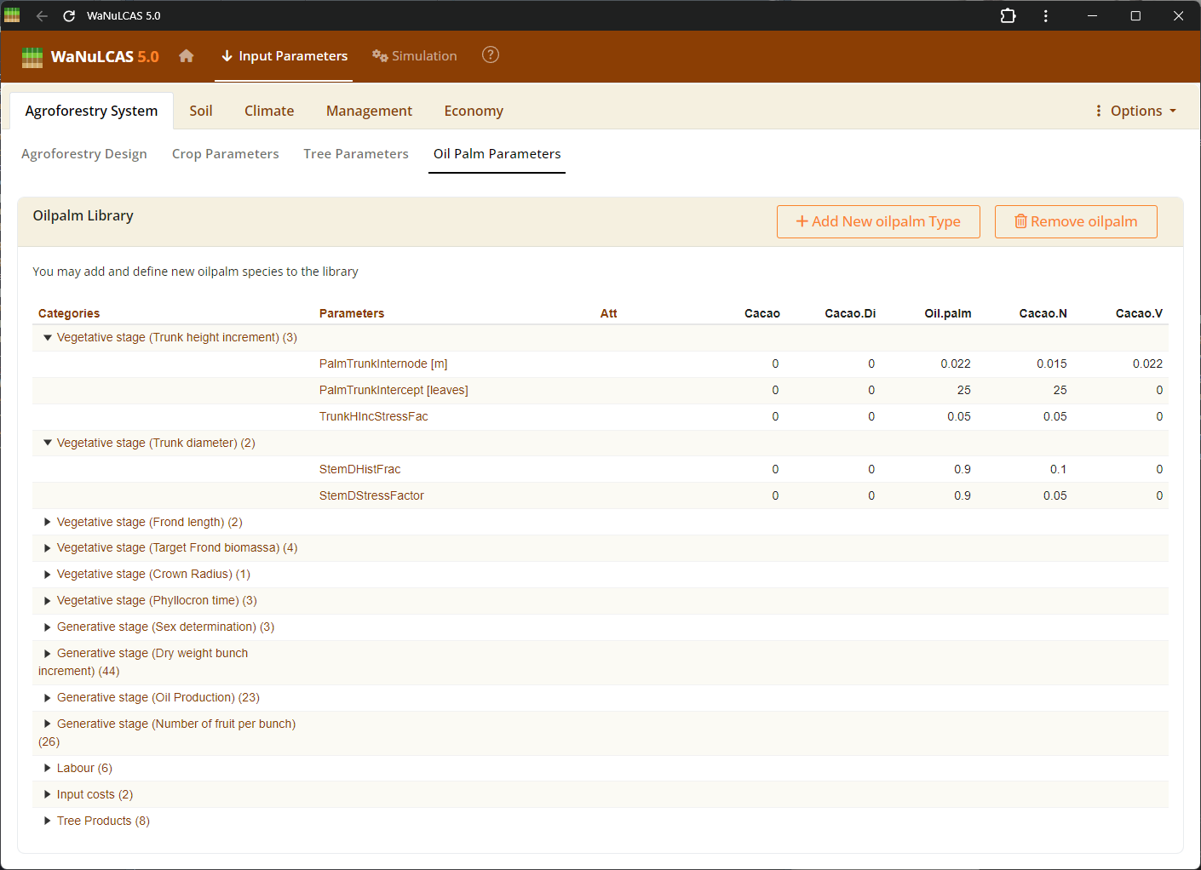Image resolution: width=1201 pixels, height=870 pixels.
Task: Click the Remove oilpalm button
Action: [1076, 220]
